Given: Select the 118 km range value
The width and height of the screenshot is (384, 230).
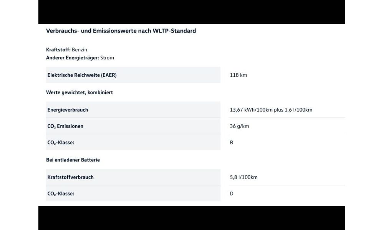Looking at the screenshot, I should point(238,75).
